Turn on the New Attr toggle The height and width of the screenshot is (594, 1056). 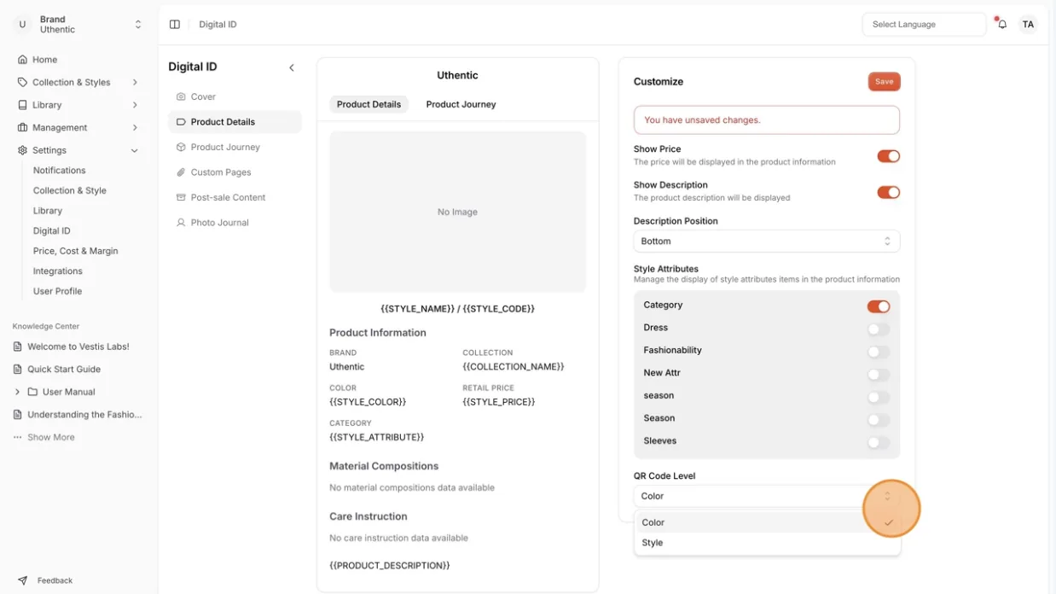(879, 374)
